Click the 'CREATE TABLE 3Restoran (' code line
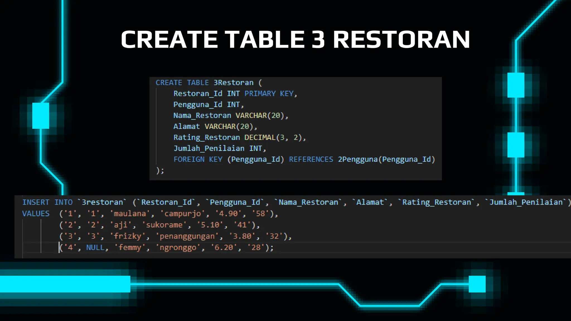The height and width of the screenshot is (321, 571). click(209, 83)
